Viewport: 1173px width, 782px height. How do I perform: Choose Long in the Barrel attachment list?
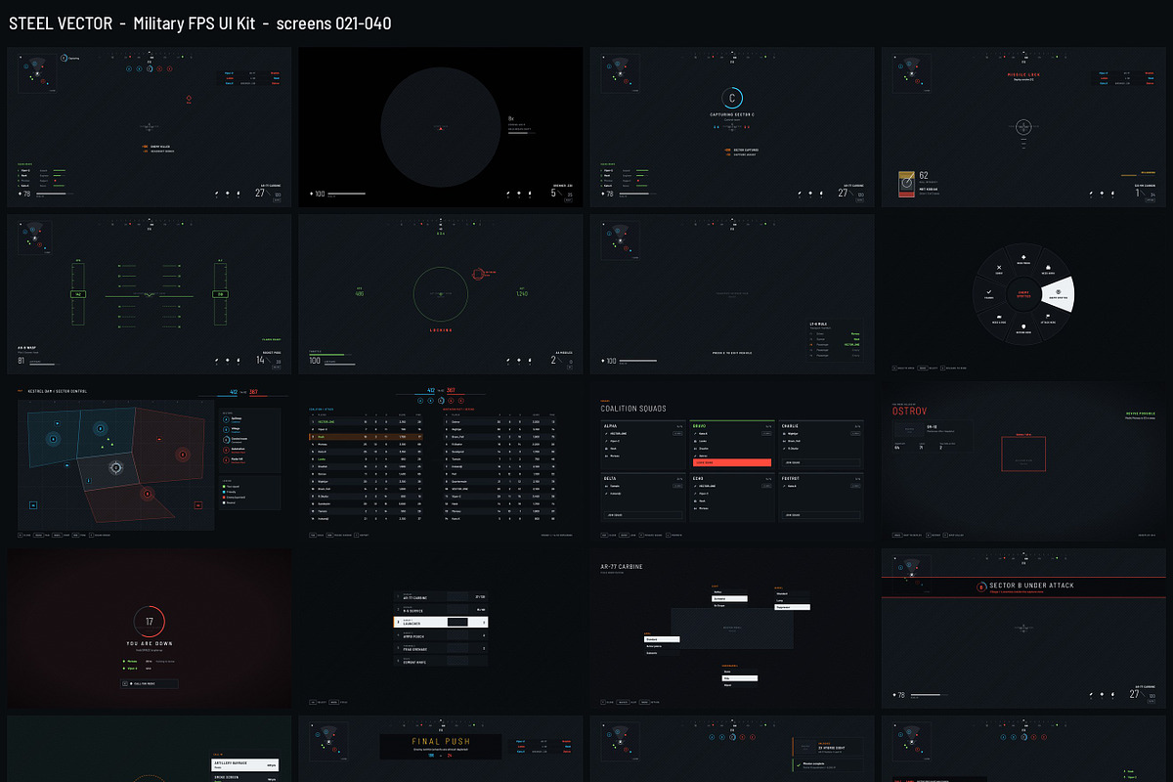[792, 600]
